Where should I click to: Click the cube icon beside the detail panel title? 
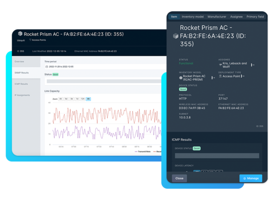point(175,36)
